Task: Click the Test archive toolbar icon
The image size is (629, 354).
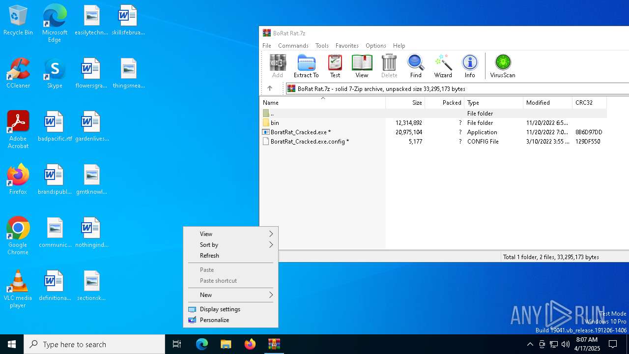Action: 335,66
